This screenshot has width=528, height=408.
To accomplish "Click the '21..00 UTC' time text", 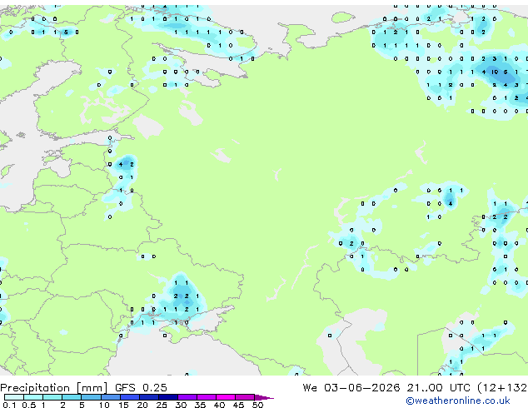I will pos(438,388).
